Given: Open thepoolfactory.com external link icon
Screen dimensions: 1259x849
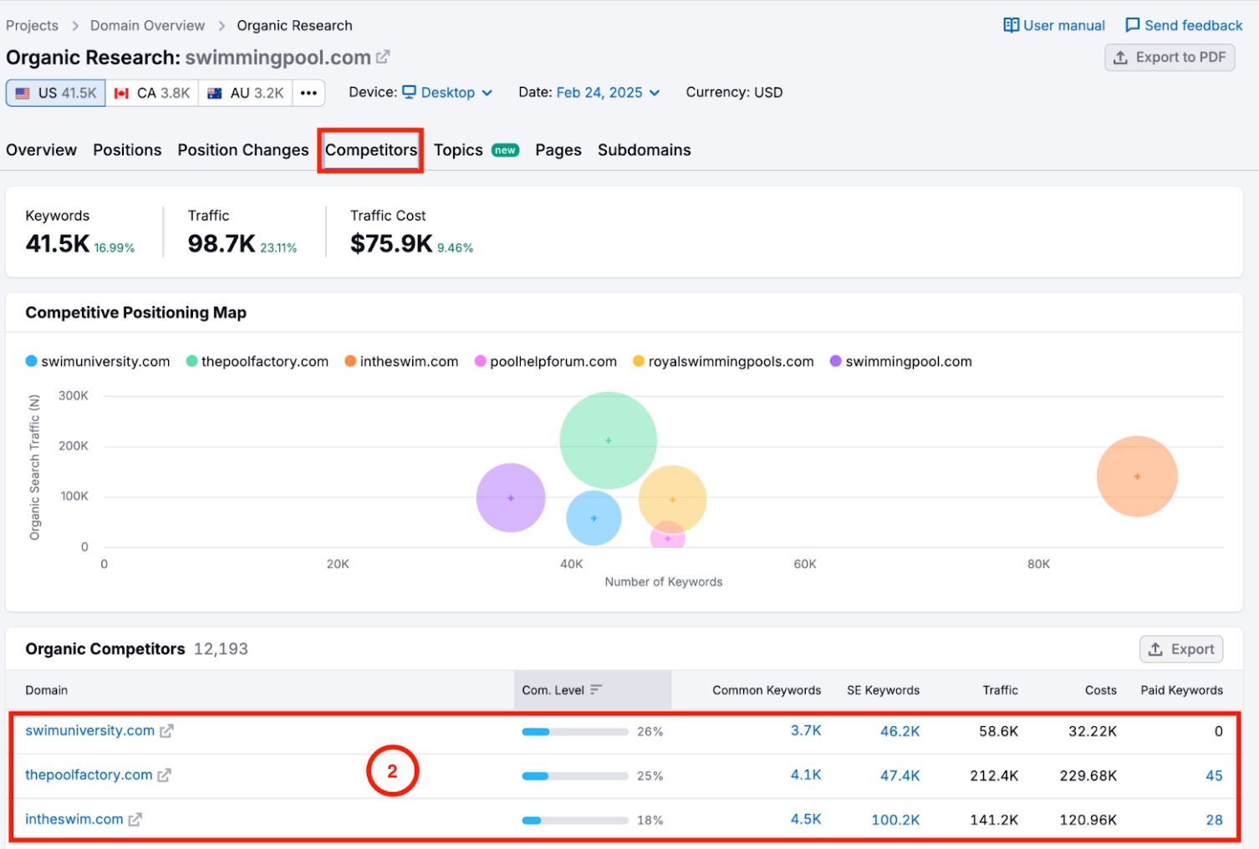Looking at the screenshot, I should click(164, 775).
